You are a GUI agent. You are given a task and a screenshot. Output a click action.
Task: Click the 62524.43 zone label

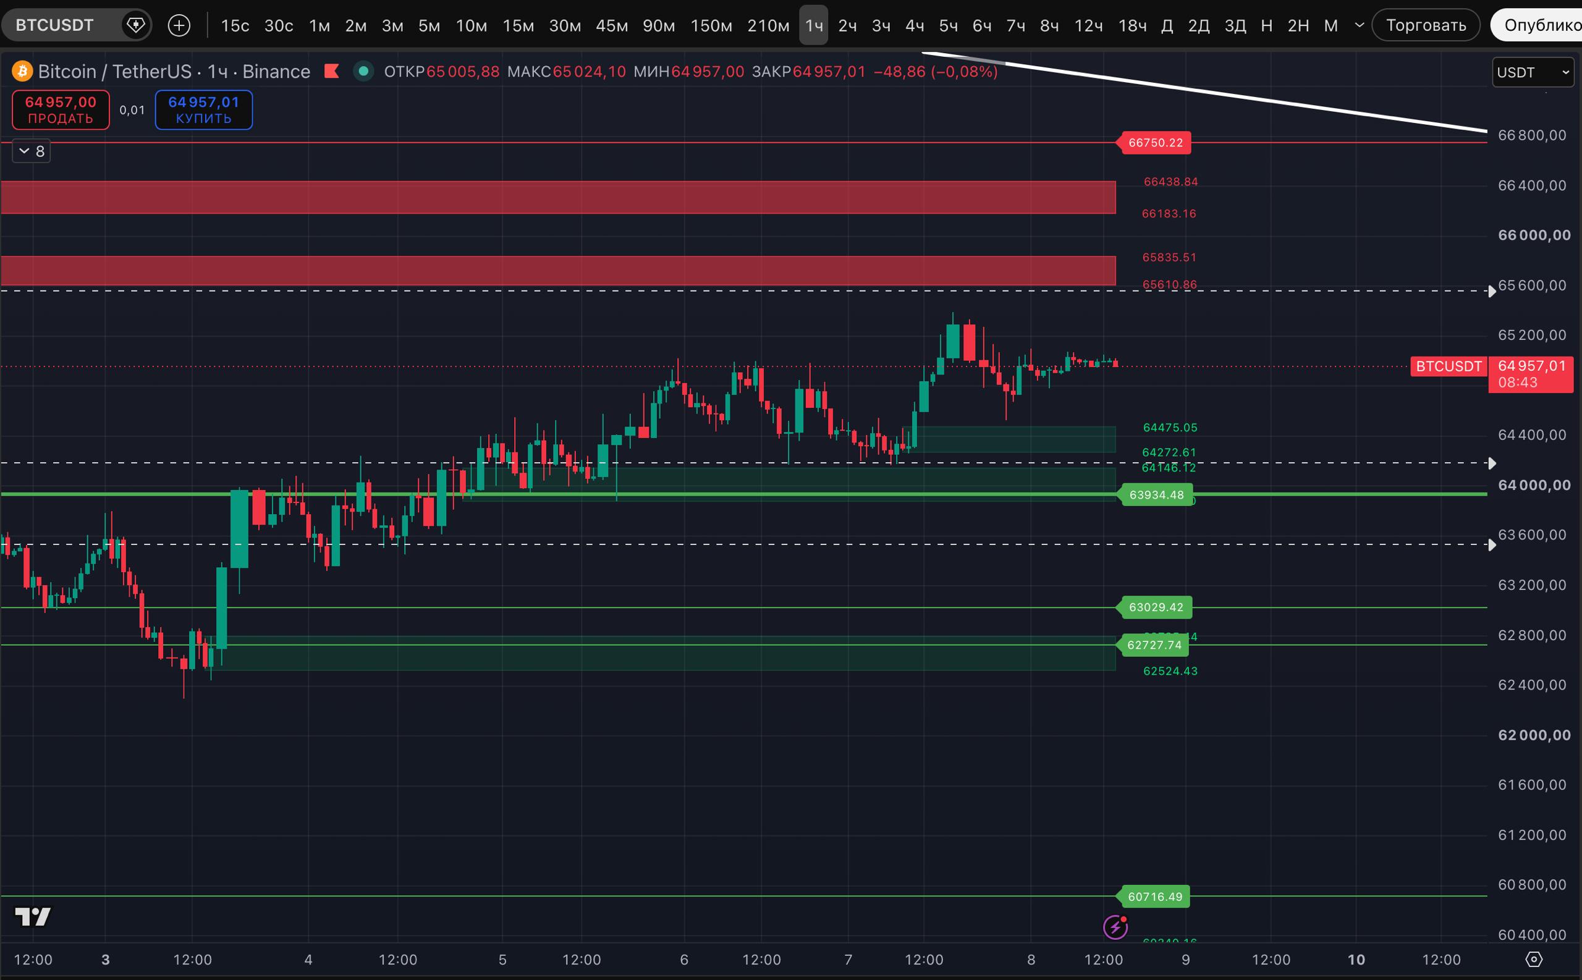tap(1170, 671)
